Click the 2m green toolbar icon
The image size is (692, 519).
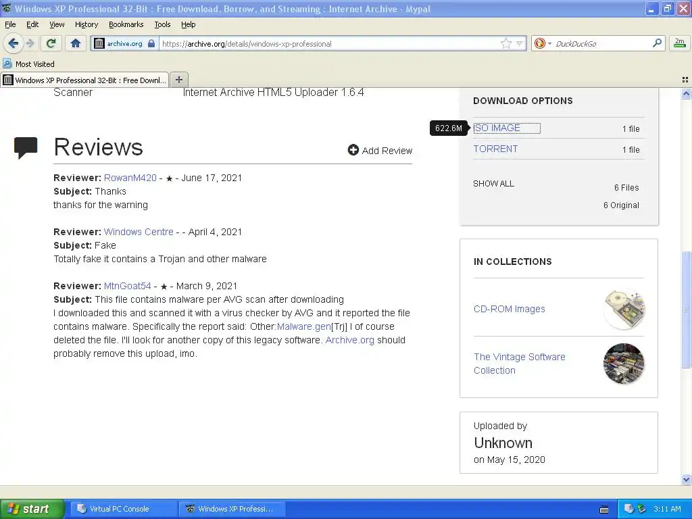680,43
